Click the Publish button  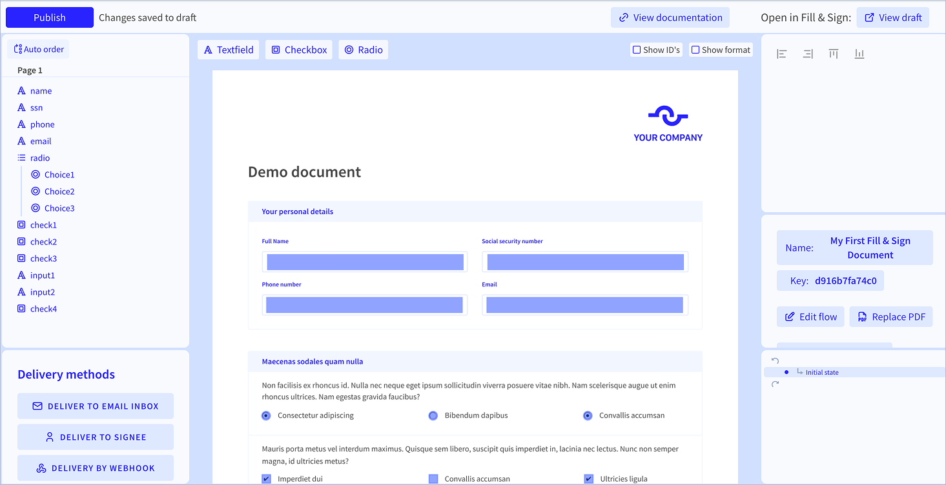[x=50, y=17]
